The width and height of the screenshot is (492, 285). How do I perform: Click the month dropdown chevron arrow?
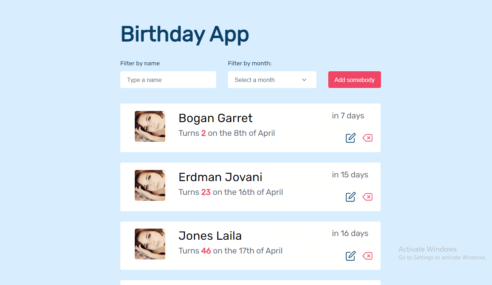tap(304, 80)
